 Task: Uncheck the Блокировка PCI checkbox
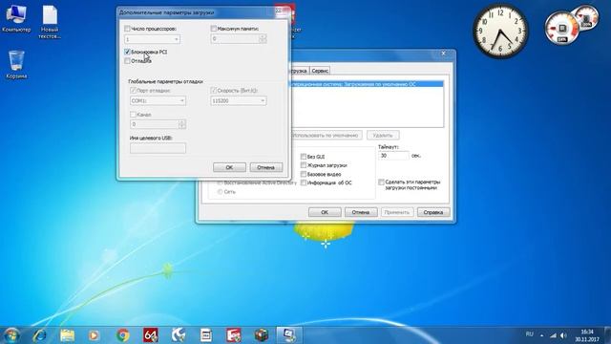(127, 52)
